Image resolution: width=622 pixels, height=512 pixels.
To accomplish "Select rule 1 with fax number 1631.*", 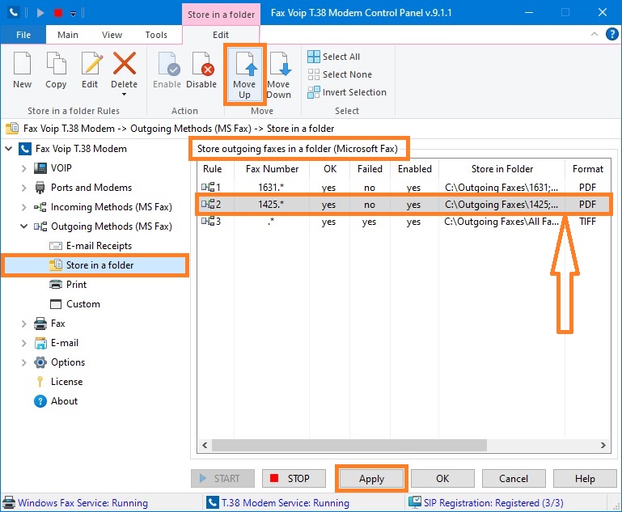I will click(x=404, y=187).
